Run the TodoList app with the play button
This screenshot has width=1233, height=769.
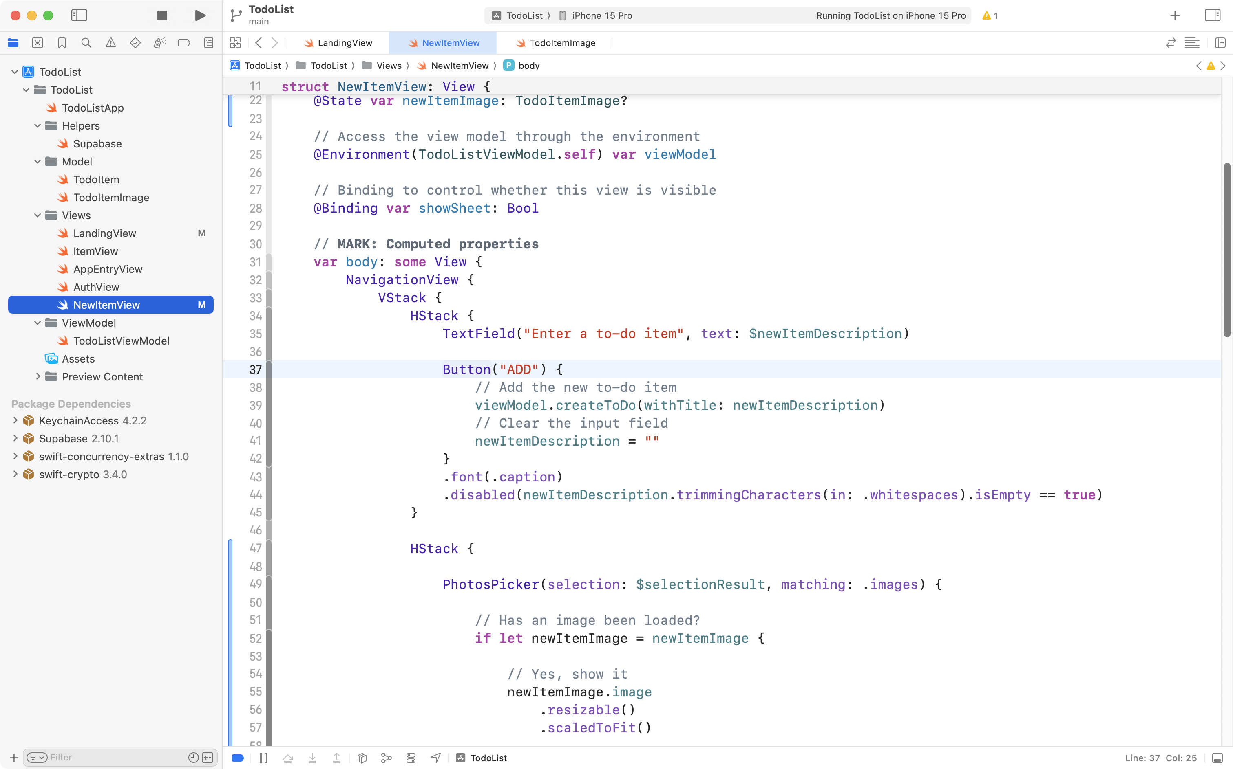199,15
